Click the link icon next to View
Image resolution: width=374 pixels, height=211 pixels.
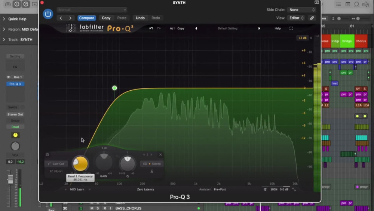tap(312, 18)
